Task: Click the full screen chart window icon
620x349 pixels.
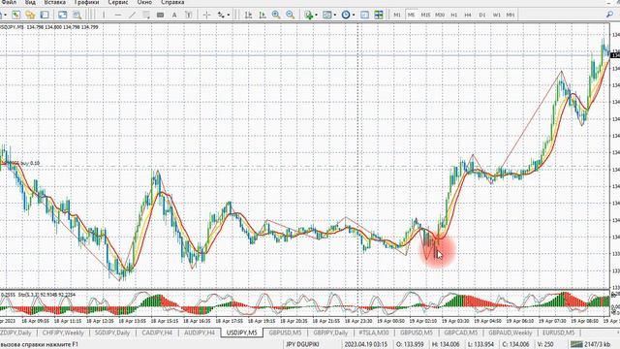Action: point(62,16)
